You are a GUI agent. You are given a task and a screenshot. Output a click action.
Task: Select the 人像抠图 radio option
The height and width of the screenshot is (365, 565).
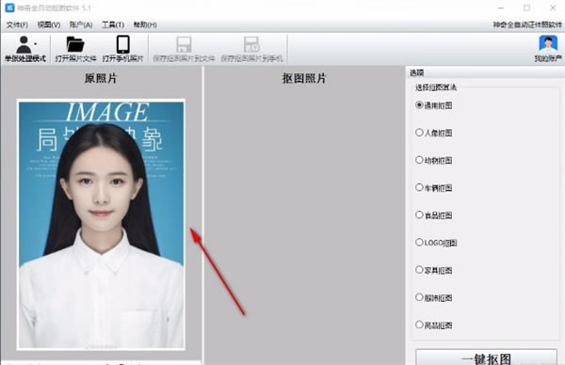pyautogui.click(x=419, y=133)
